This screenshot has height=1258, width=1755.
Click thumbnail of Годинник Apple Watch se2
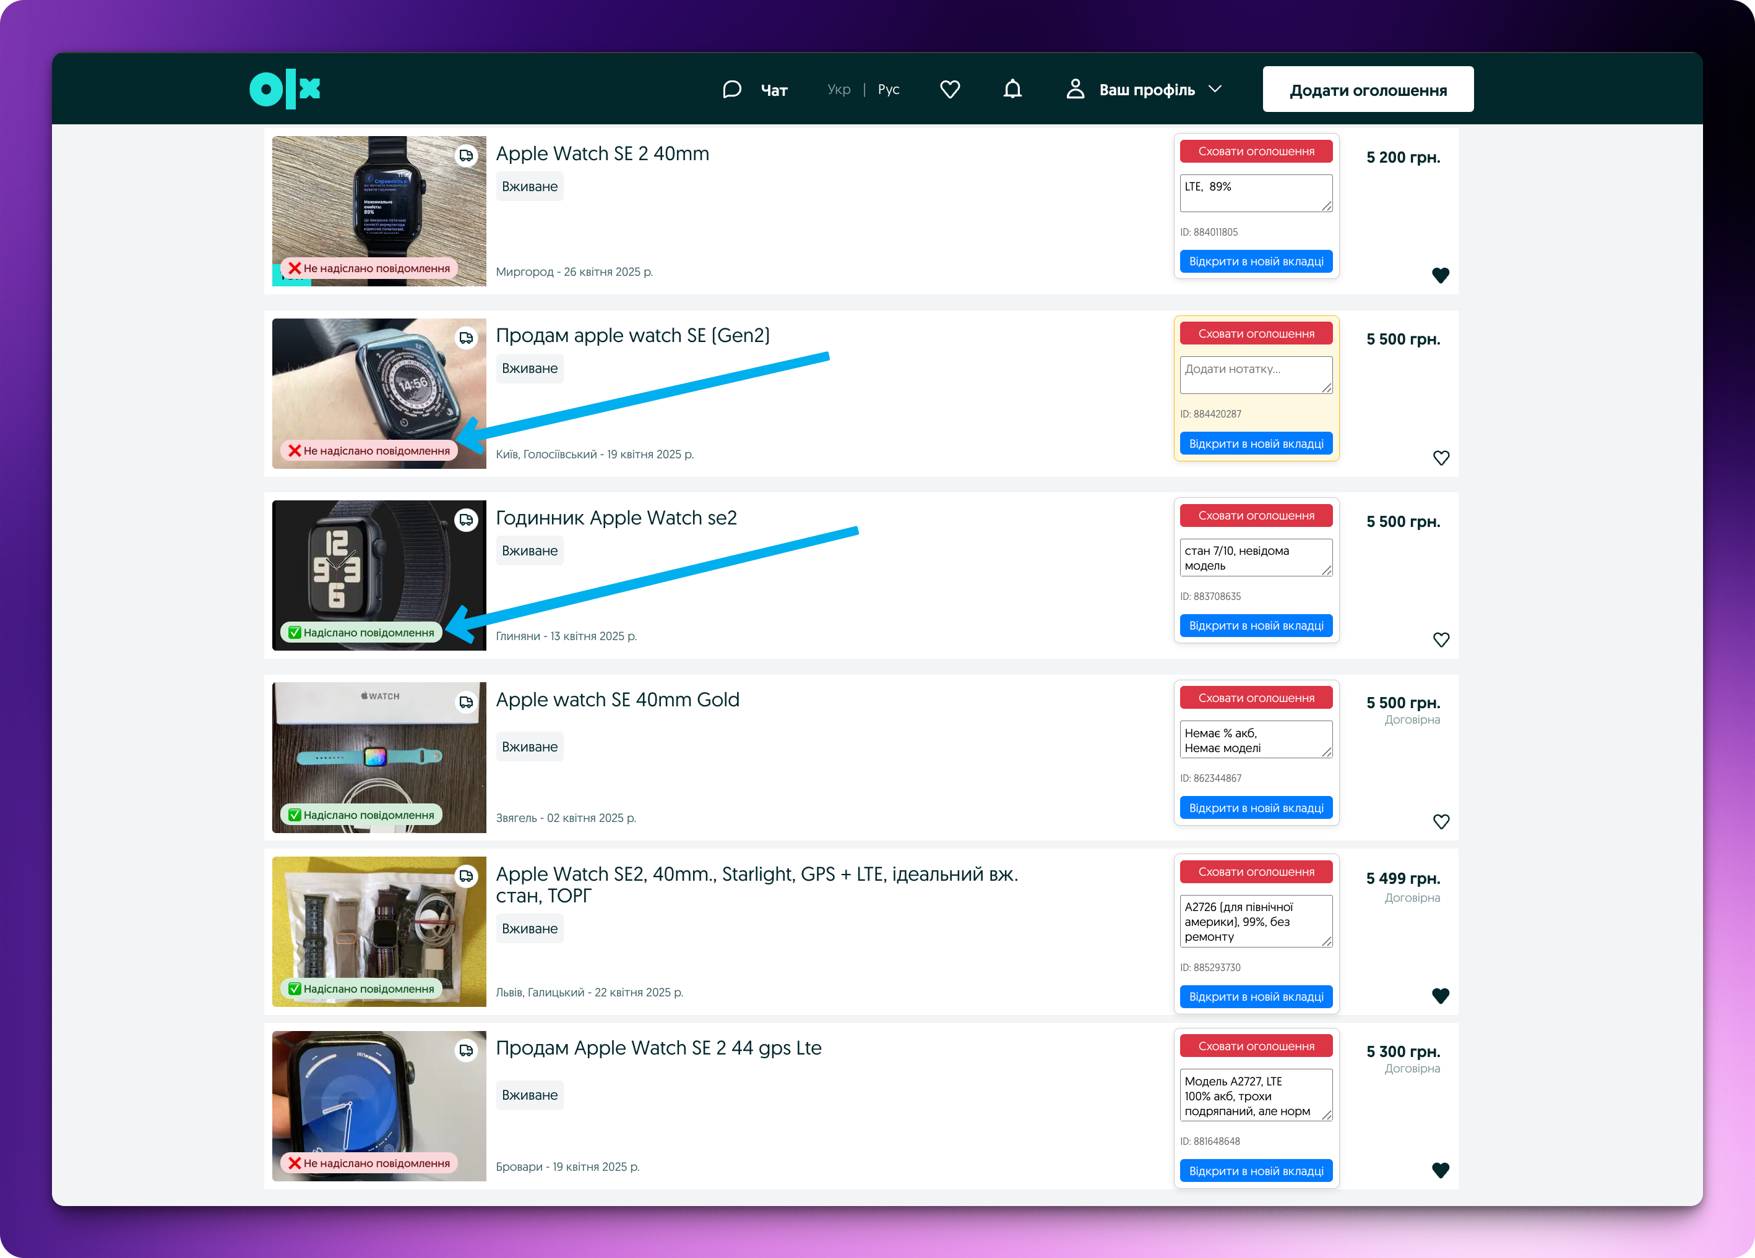point(379,575)
